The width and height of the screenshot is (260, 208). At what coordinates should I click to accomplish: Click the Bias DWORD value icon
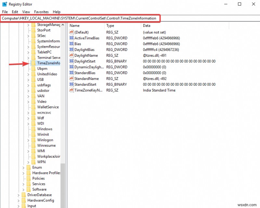[x=71, y=44]
